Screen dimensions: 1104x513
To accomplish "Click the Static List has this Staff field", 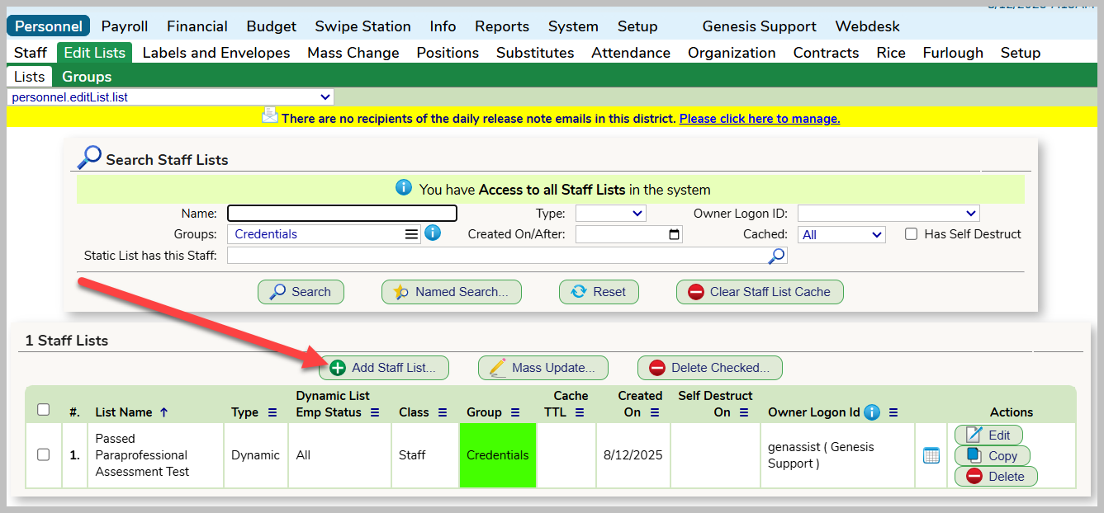I will pos(507,256).
